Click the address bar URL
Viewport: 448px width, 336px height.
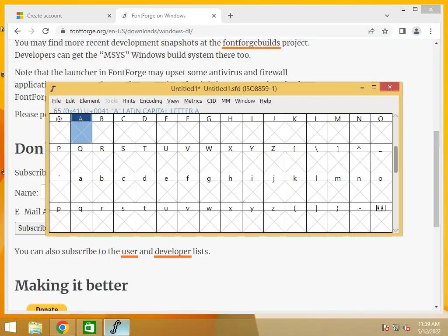tap(131, 31)
